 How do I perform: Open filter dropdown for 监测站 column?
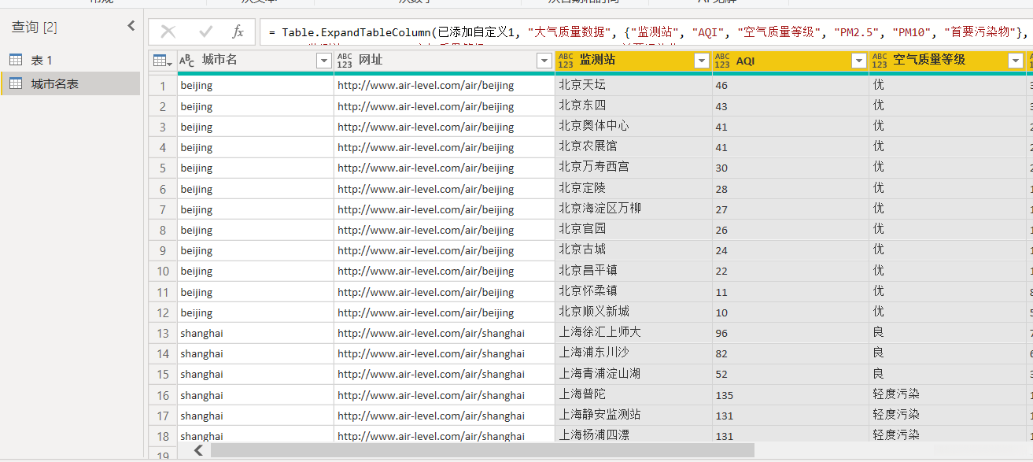pos(702,61)
